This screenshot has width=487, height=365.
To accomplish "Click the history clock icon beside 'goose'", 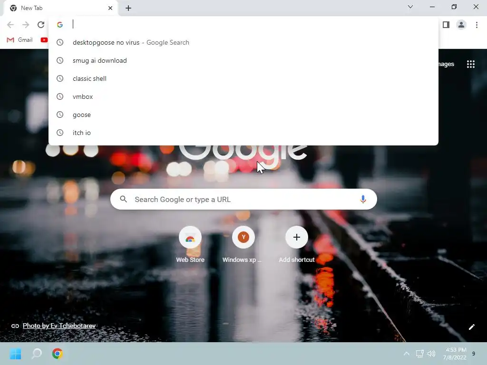I will point(60,115).
